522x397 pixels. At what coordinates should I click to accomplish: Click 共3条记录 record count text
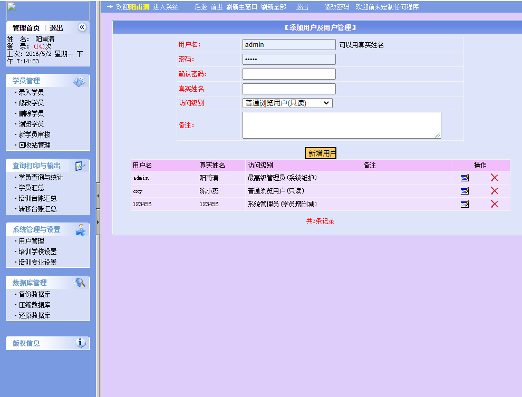click(x=320, y=221)
